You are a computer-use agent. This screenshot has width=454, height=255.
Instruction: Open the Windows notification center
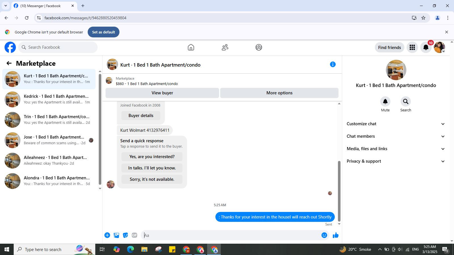[445, 249]
